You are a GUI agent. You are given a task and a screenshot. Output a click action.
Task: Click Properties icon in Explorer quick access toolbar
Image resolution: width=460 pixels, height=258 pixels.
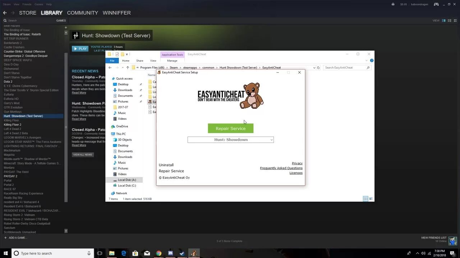117,54
